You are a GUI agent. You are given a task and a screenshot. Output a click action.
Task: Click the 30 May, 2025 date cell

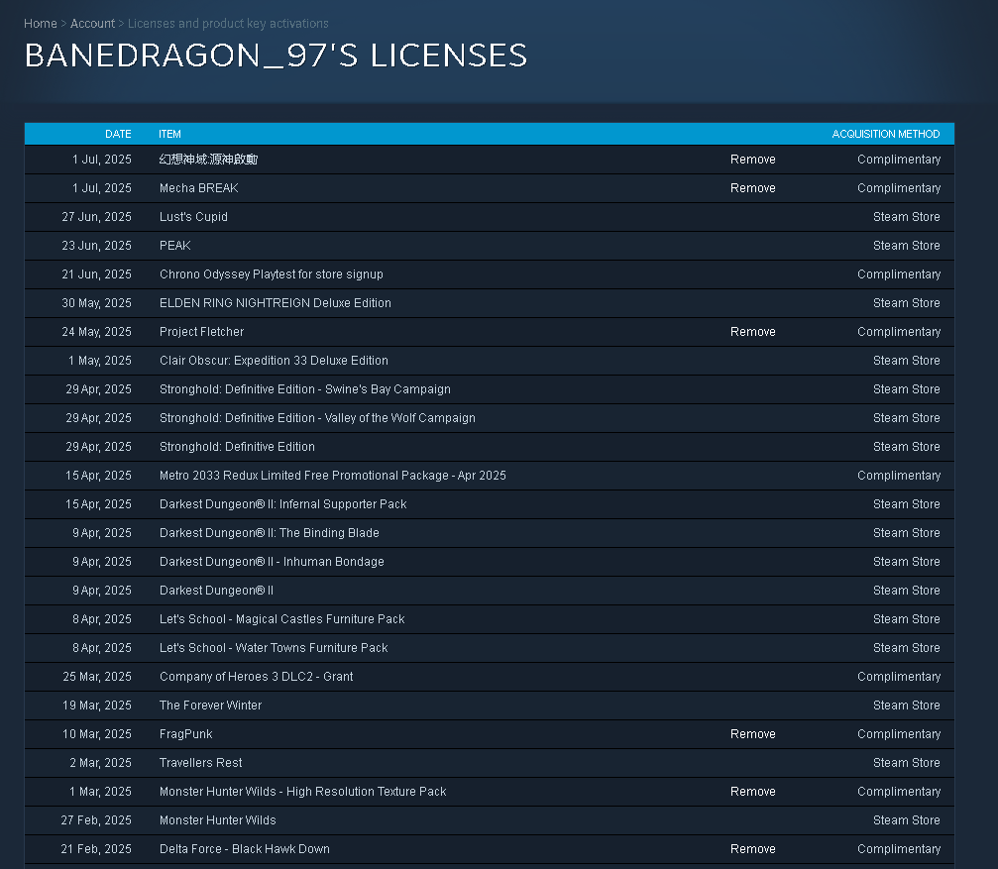(x=97, y=303)
